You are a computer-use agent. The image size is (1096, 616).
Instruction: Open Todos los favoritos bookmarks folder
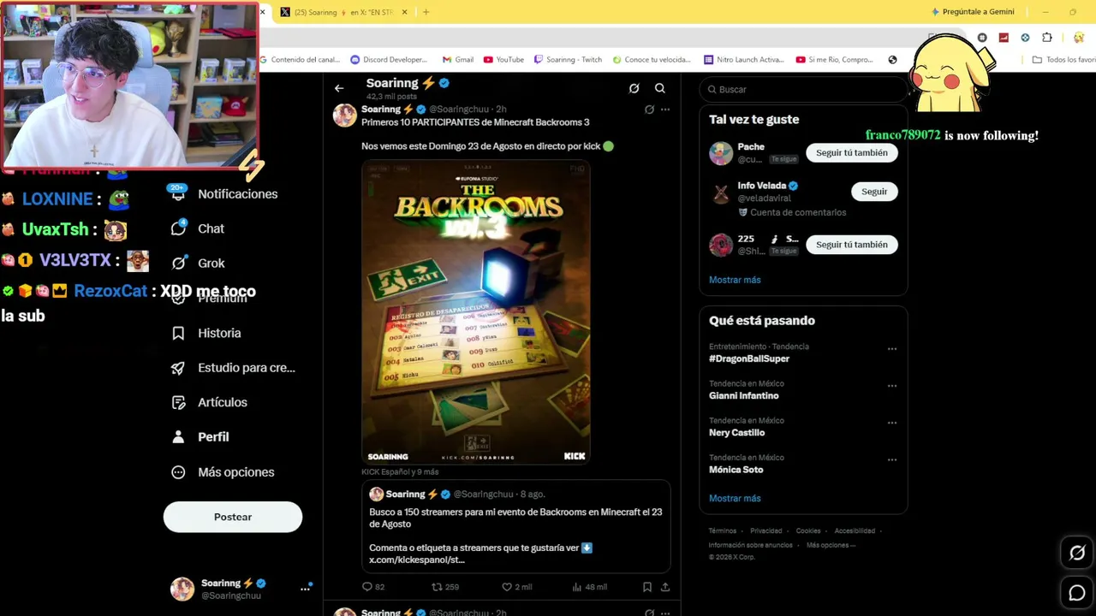1063,60
